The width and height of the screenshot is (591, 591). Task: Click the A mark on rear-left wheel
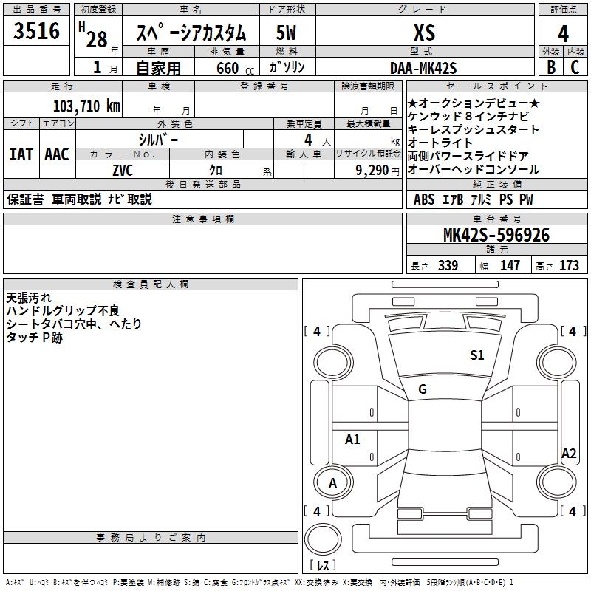point(332,483)
